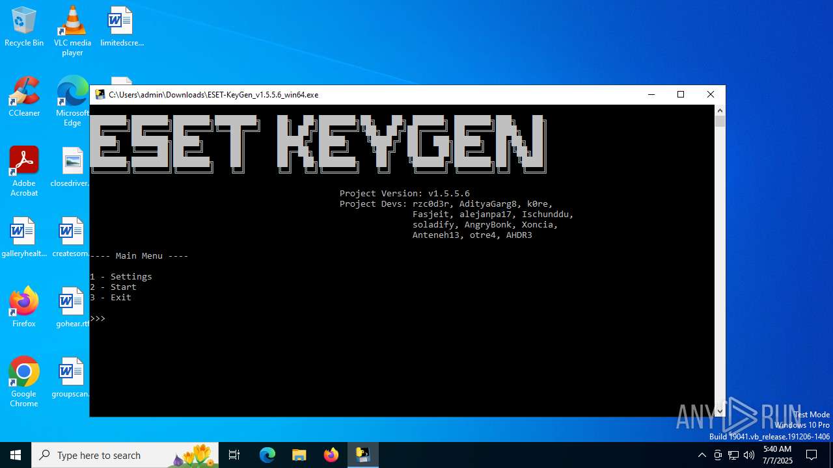833x468 pixels.
Task: Open the clock showing 5:40 AM
Action: point(777,455)
